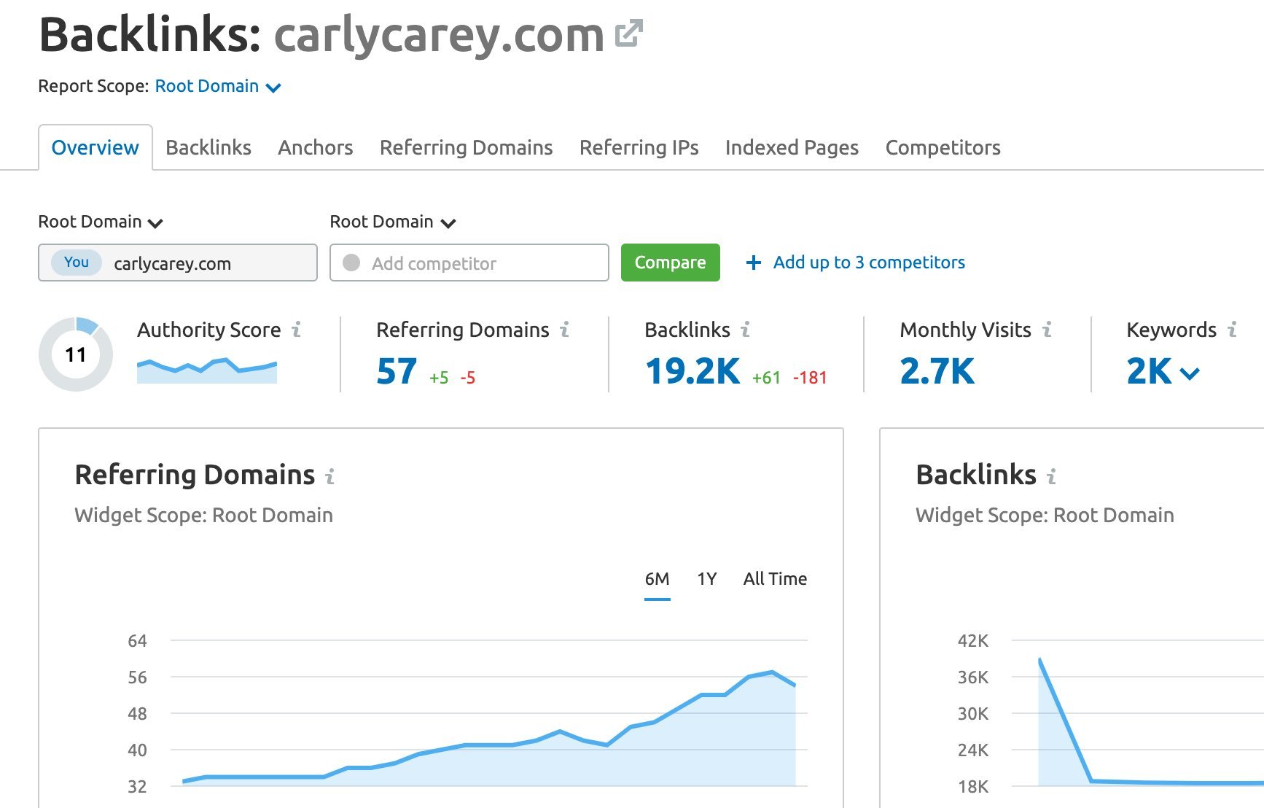
Task: Expand the Keywords 2K dropdown chevron
Action: pos(1190,374)
